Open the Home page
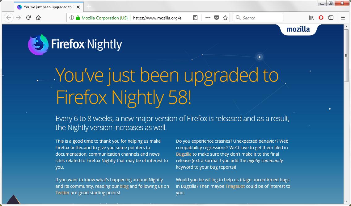 pyautogui.click(x=38, y=18)
